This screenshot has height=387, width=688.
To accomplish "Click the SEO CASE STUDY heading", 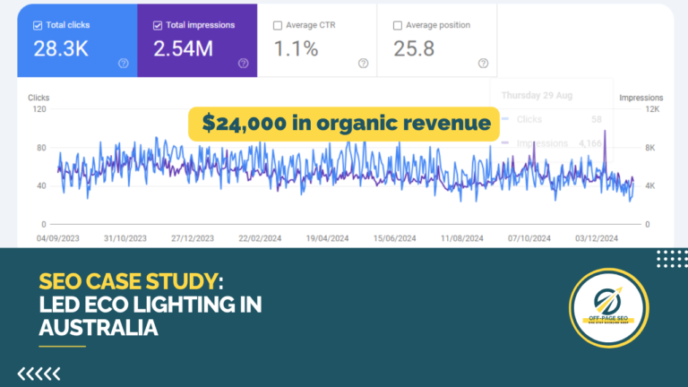I will [x=131, y=281].
